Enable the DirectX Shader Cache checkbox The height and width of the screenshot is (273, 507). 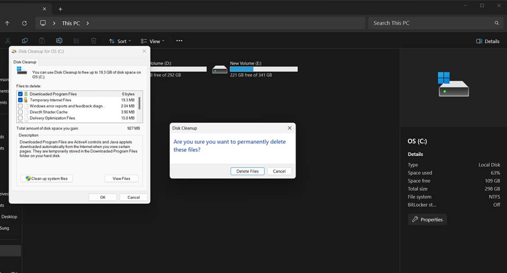tap(20, 112)
